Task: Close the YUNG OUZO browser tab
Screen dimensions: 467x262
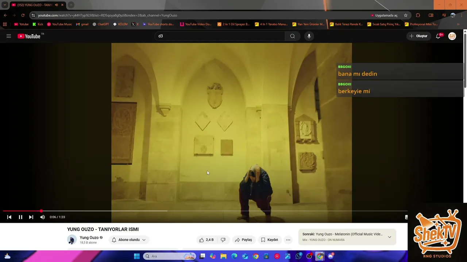Action: 62,5
